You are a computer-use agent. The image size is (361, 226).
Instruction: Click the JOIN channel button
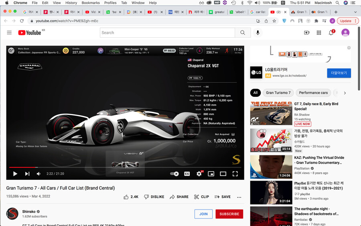coord(203,214)
